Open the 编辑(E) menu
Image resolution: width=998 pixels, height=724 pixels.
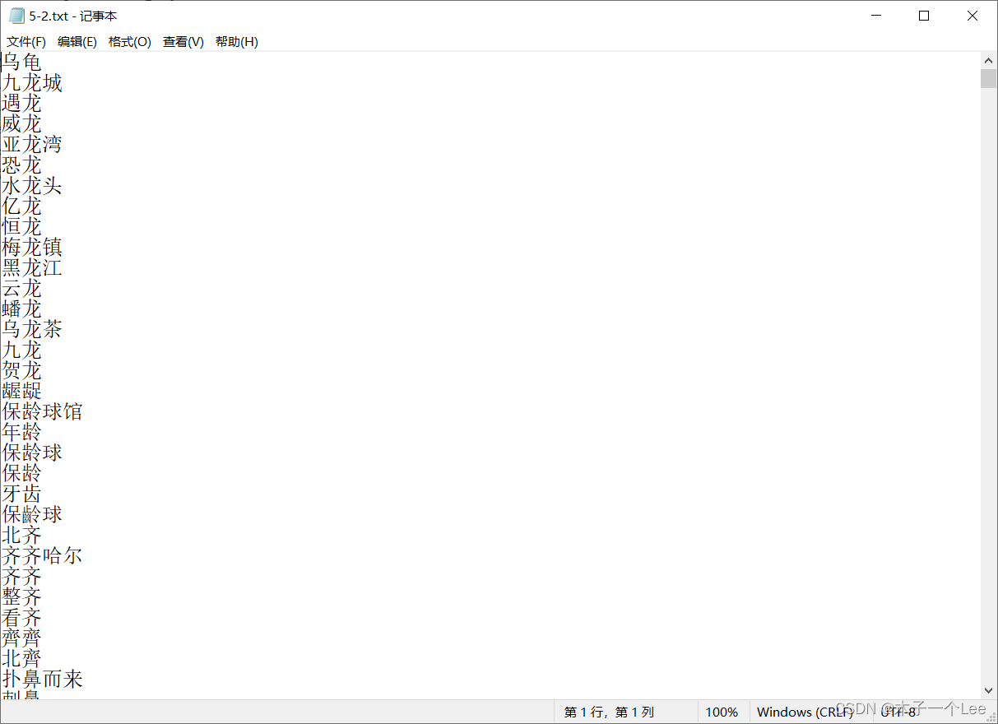(x=77, y=42)
